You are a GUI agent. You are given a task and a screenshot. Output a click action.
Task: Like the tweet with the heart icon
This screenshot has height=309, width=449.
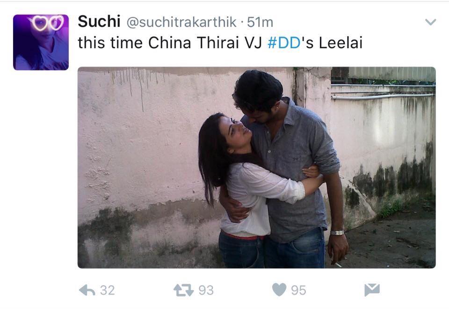pos(279,289)
